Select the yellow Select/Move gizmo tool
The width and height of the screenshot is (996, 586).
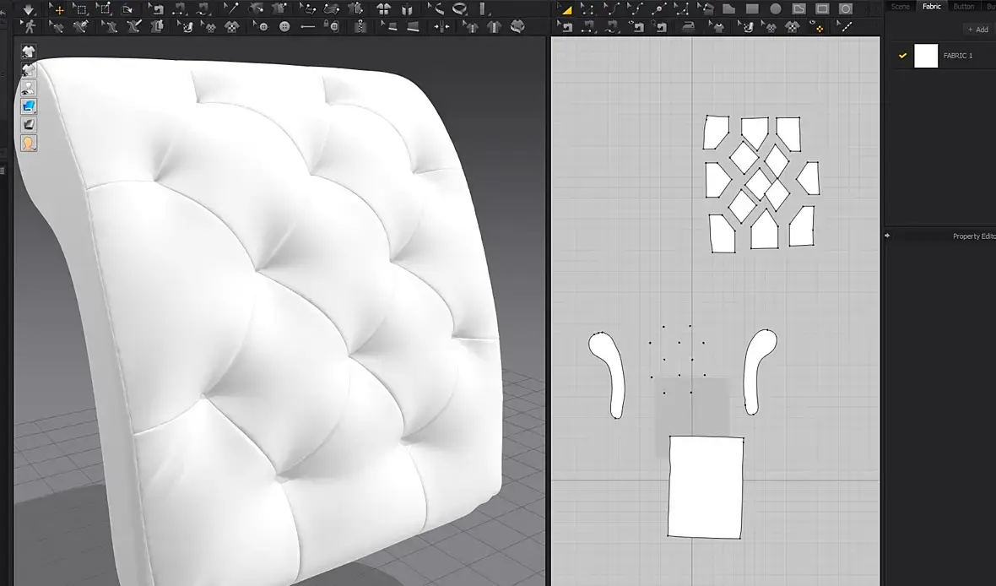tap(57, 9)
